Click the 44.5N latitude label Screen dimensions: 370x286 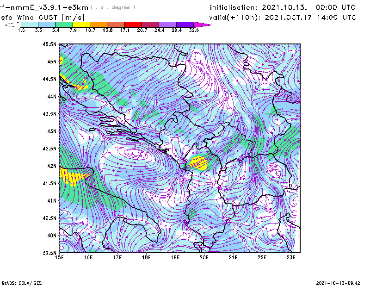coord(49,79)
